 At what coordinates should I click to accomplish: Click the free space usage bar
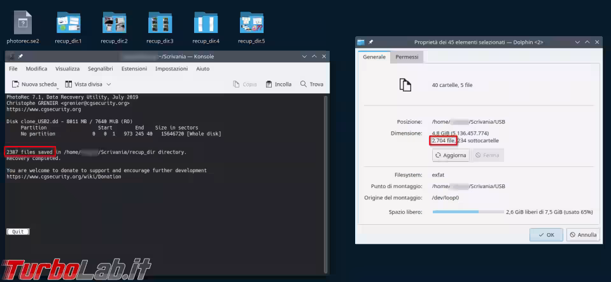point(468,212)
